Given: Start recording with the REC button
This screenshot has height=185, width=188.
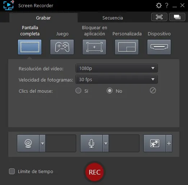Looking at the screenshot, I should [95, 172].
